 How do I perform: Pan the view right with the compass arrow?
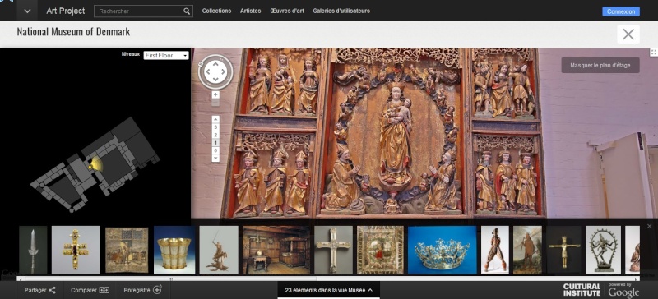coord(223,72)
